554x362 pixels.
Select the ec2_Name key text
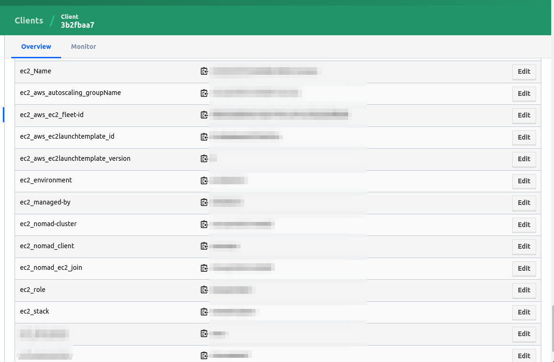tap(36, 71)
